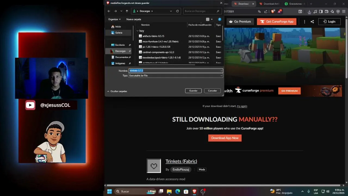Open the CurseForge three-dot options menu
Screen dimensions: 348x196
[x=304, y=22]
